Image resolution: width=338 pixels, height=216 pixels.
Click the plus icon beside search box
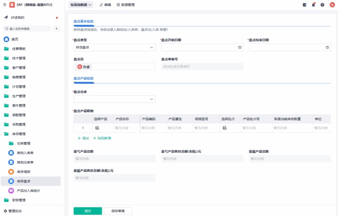(57, 29)
